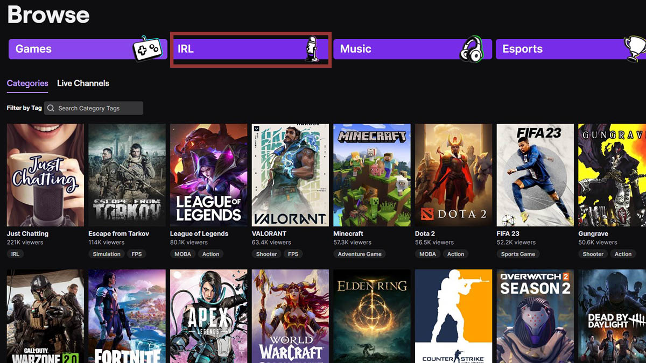Click the microphone icon on IRL

(313, 49)
